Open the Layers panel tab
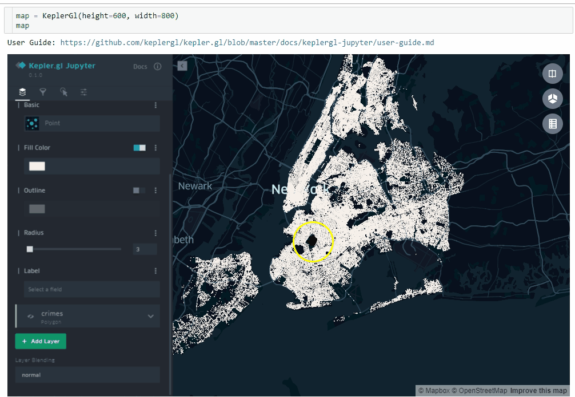 pos(22,92)
